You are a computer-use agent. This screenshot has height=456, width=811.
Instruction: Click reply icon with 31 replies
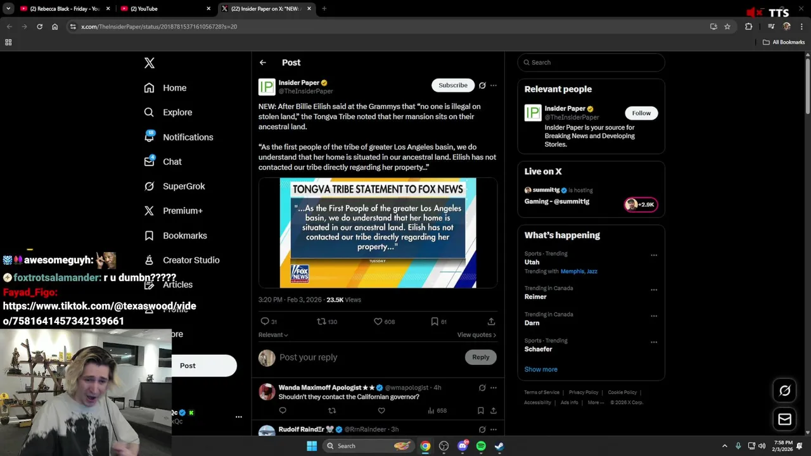click(265, 322)
